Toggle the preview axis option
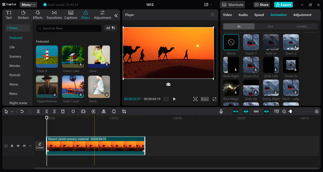323x172 pixels. pyautogui.click(x=266, y=112)
